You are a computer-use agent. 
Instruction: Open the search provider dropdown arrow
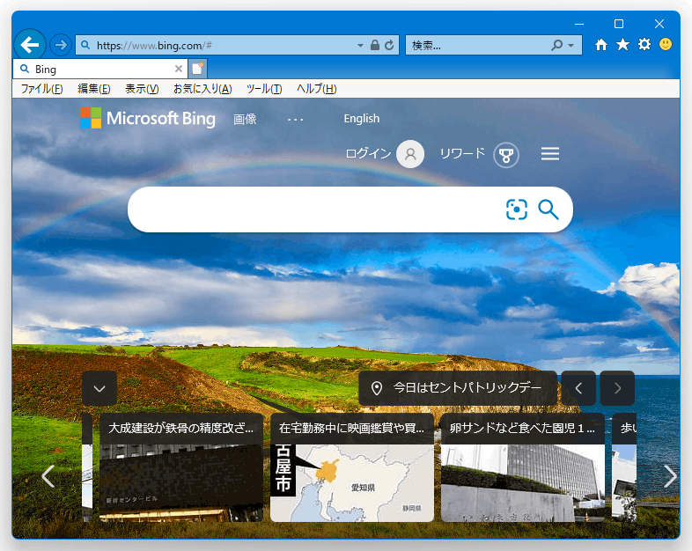pos(571,46)
